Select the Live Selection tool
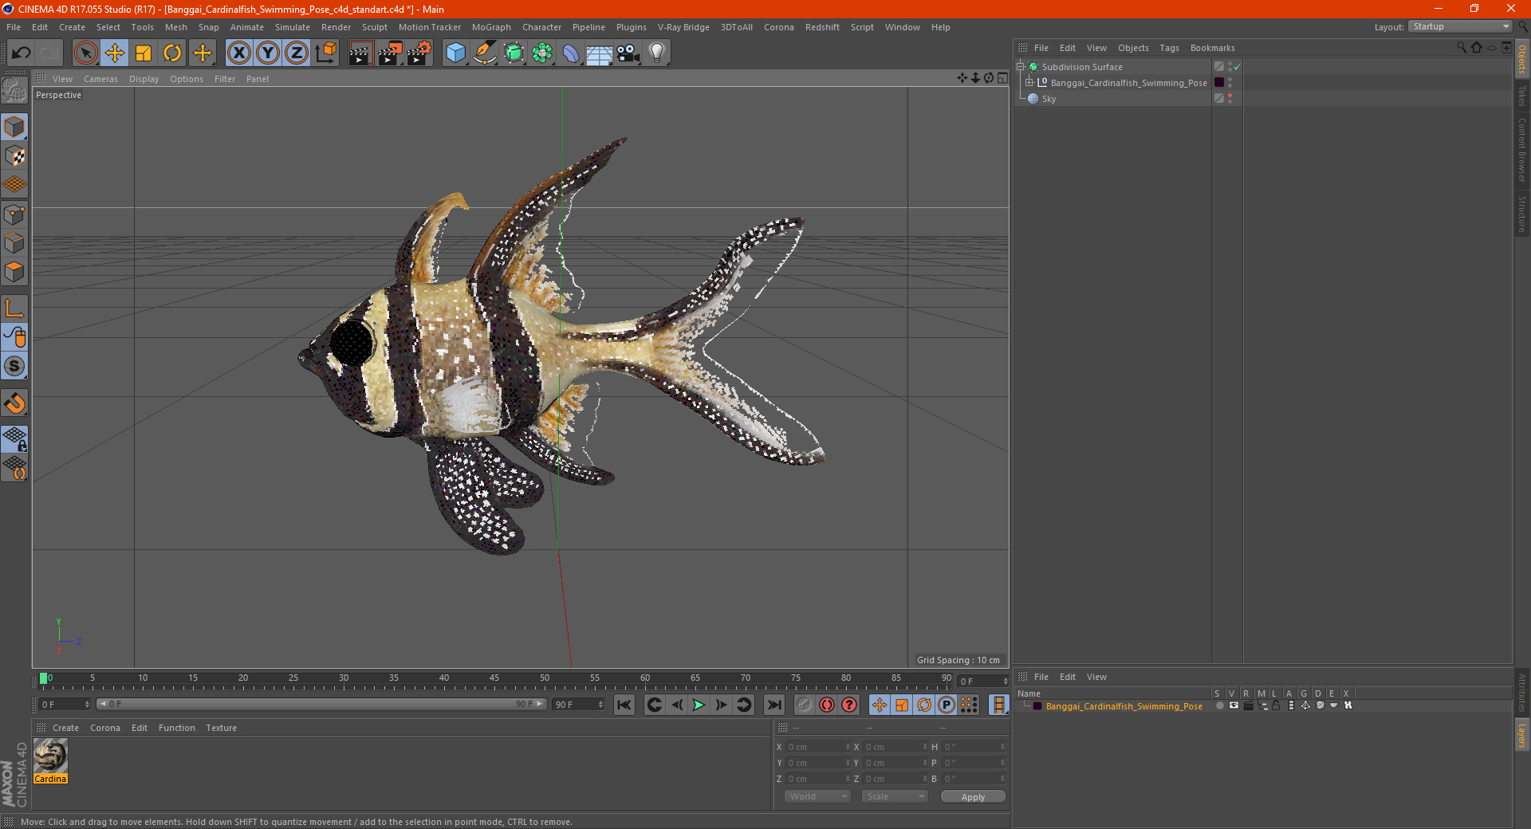 pyautogui.click(x=85, y=53)
